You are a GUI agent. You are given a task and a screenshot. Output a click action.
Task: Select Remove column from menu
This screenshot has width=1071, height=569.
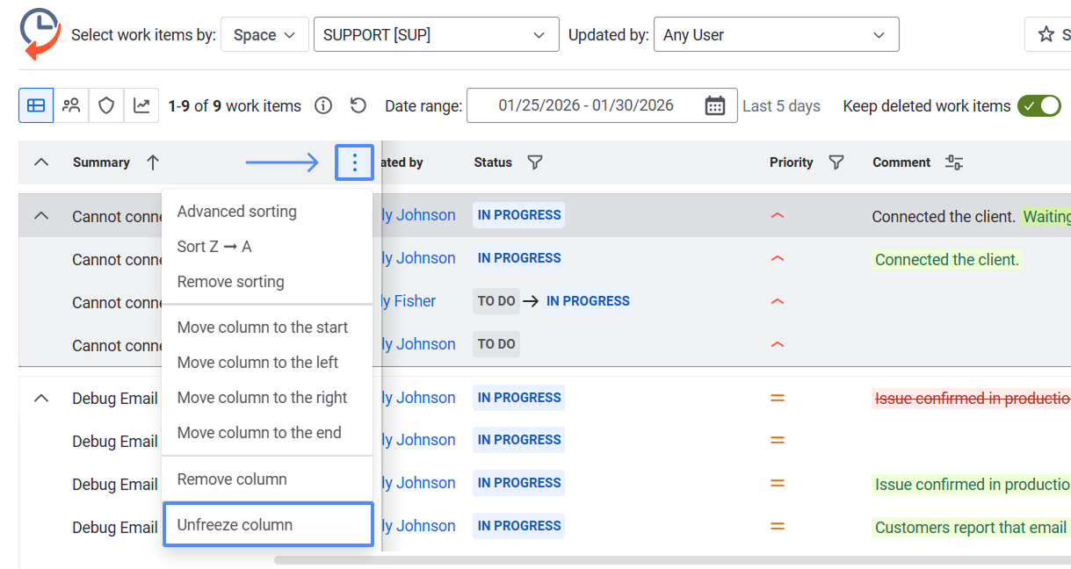232,479
